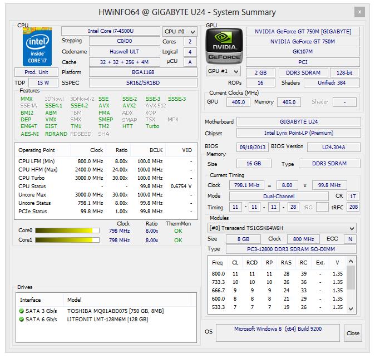375x358 pixels.
Task: Click Microsoft Windows 8 (x64) Build 9200 field
Action: (278, 333)
